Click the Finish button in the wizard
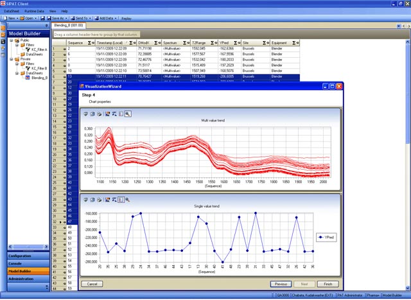 328,283
